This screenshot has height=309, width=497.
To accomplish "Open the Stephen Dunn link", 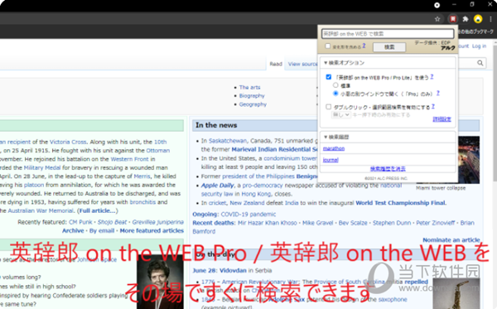I will tap(392, 223).
